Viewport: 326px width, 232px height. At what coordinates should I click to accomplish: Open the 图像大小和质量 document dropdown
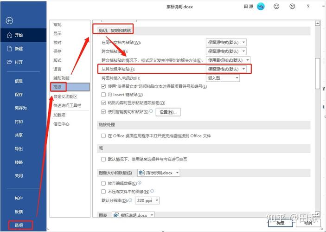[159, 173]
